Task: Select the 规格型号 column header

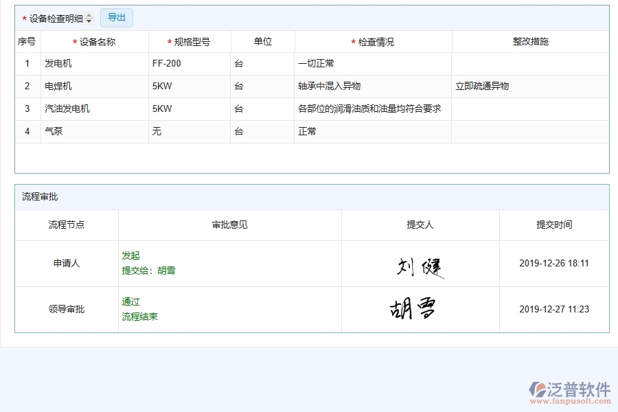Action: (x=188, y=41)
